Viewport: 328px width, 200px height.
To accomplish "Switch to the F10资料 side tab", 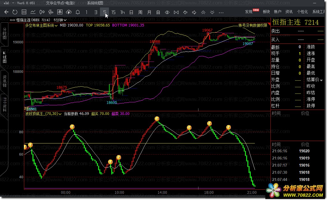I will pyautogui.click(x=4, y=105).
